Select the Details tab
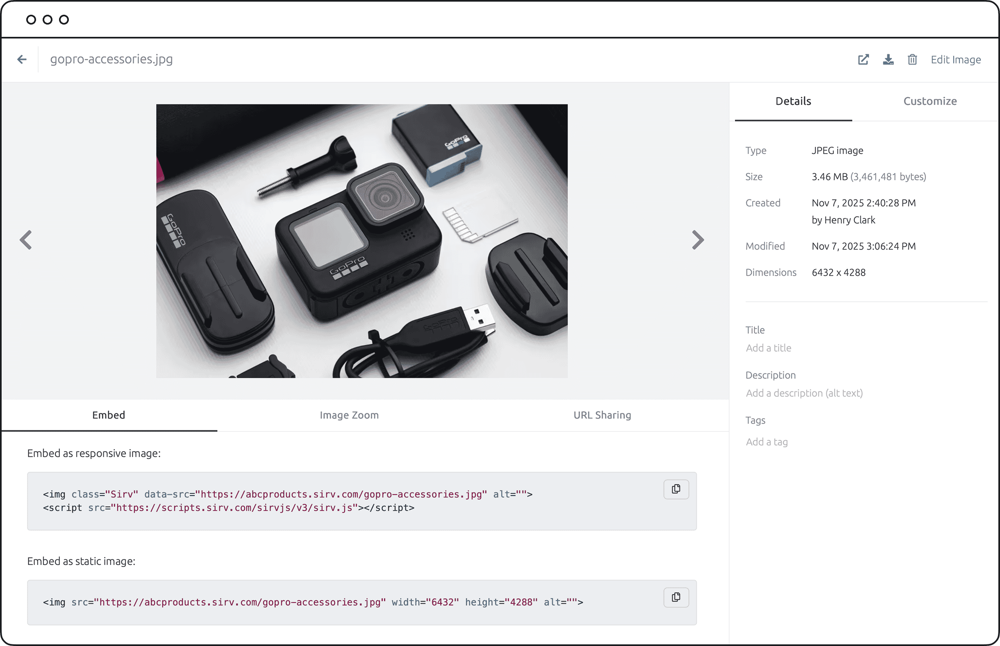This screenshot has width=1000, height=646. (x=793, y=101)
